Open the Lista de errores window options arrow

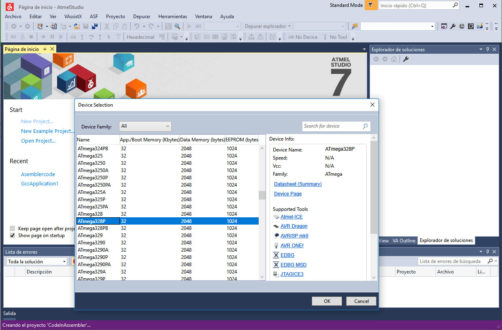[481, 252]
